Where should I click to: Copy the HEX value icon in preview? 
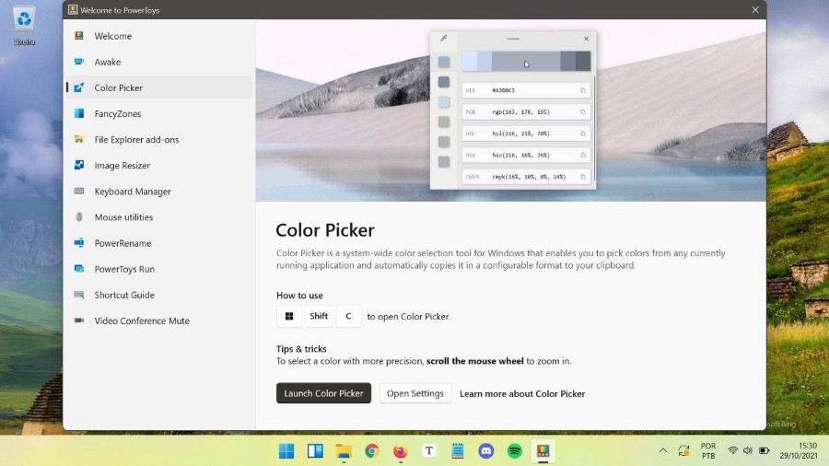583,90
